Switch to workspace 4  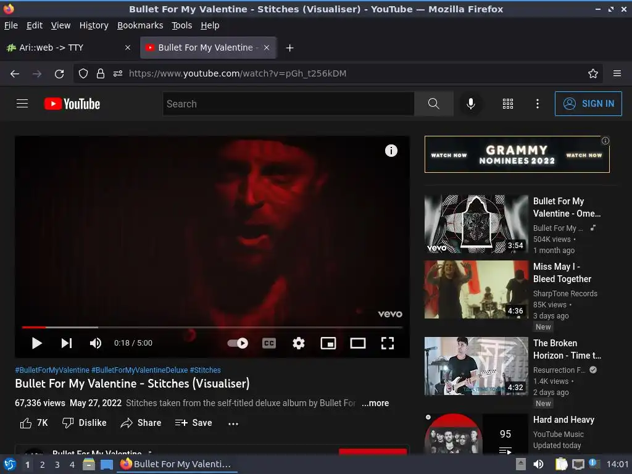tap(72, 465)
